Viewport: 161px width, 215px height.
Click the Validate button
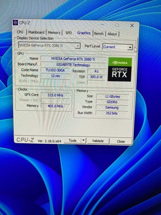[98, 141]
